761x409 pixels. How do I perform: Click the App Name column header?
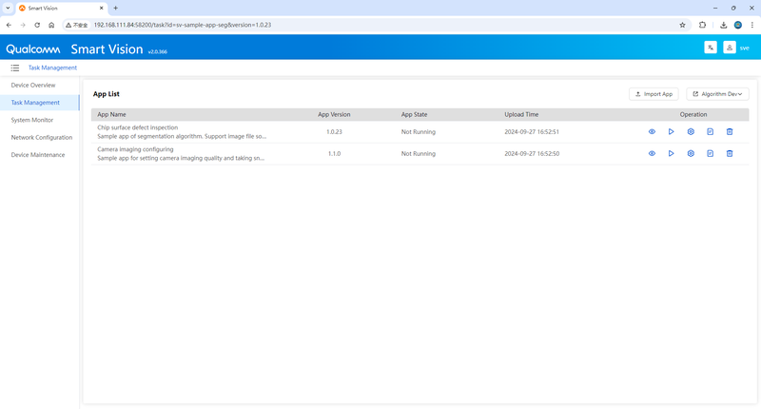111,114
